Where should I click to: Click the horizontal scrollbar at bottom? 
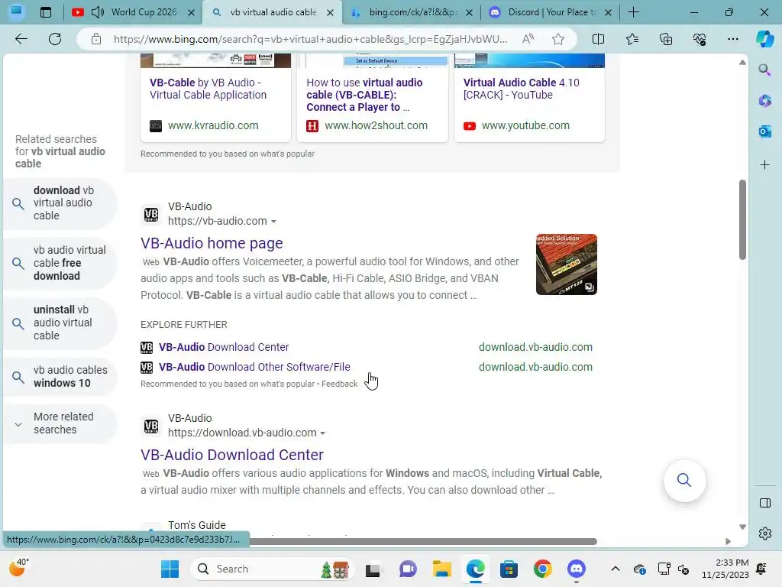423,542
